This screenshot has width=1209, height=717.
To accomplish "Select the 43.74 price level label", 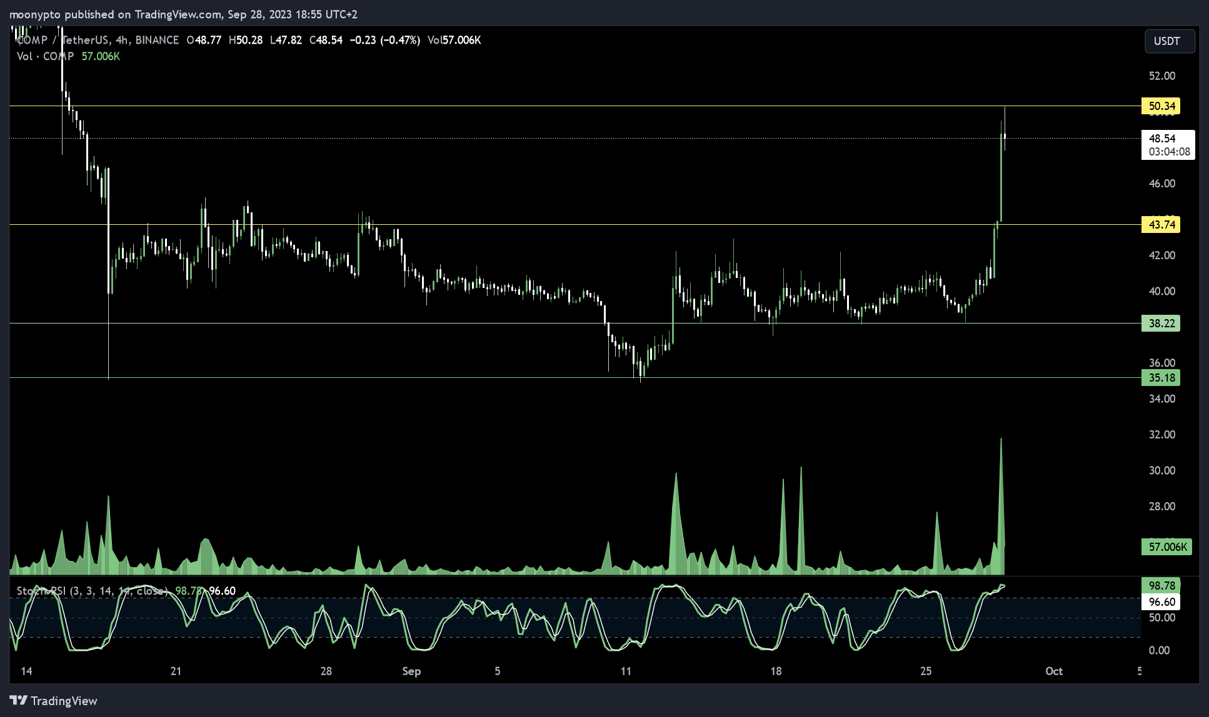I will 1161,225.
